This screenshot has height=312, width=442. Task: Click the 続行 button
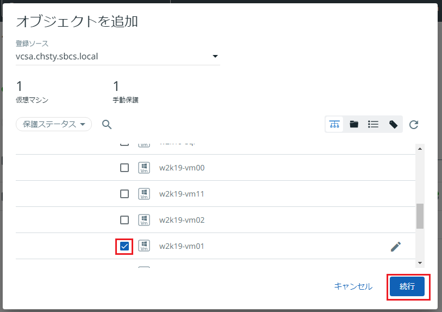coord(407,286)
